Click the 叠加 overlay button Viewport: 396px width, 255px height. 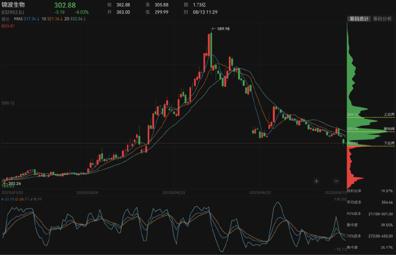coord(5,19)
